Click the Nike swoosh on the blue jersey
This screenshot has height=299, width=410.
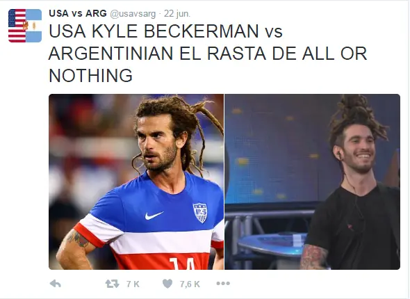154,216
